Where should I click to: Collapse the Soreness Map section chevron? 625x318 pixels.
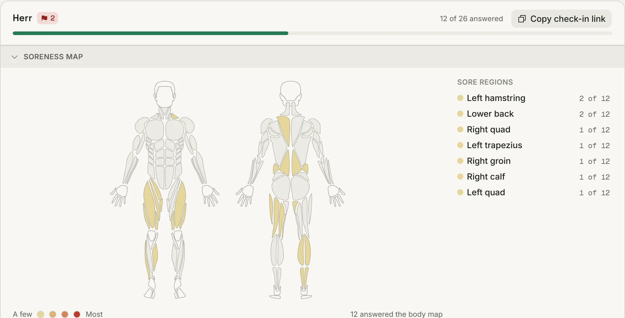[14, 57]
